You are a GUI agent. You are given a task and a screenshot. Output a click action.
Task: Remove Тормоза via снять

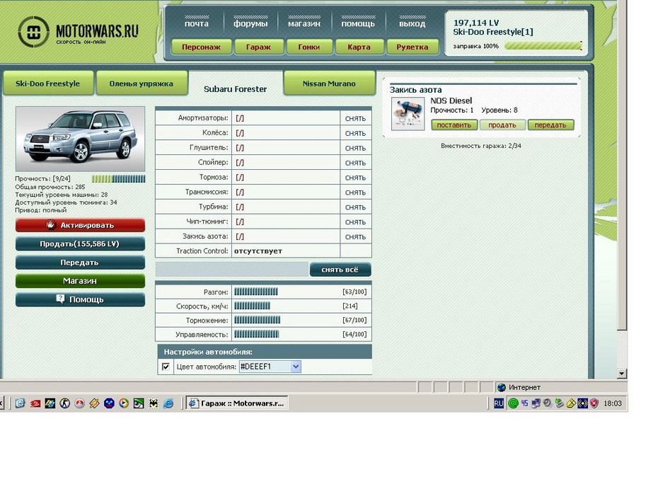(x=355, y=178)
